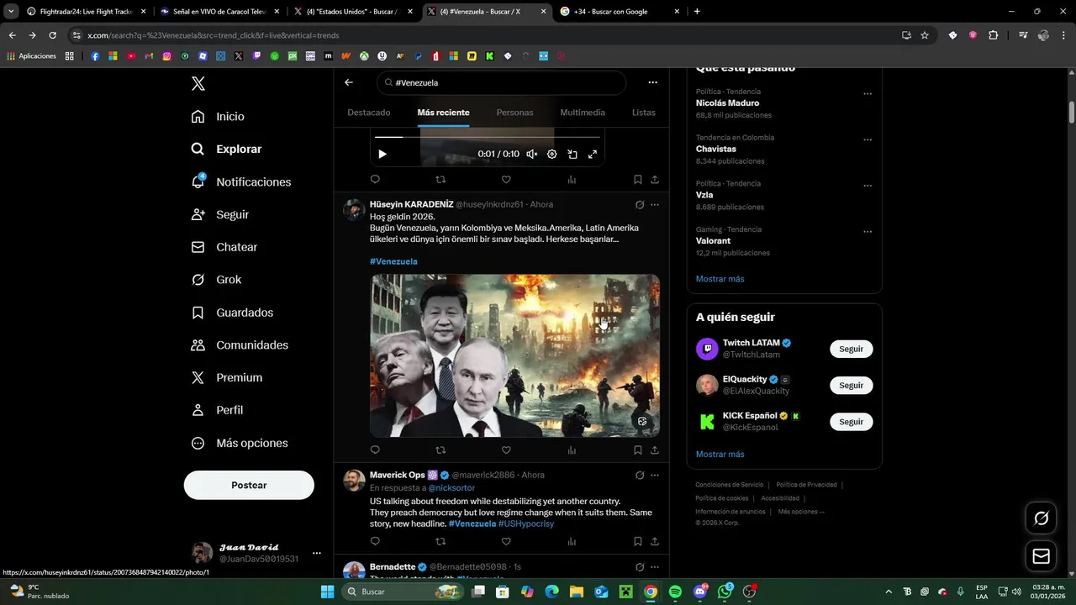The width and height of the screenshot is (1076, 605).
Task: Open Spotify from the taskbar
Action: [675, 592]
